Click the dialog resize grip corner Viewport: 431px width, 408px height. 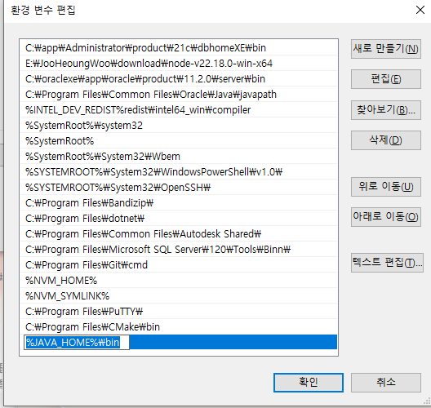(427, 401)
